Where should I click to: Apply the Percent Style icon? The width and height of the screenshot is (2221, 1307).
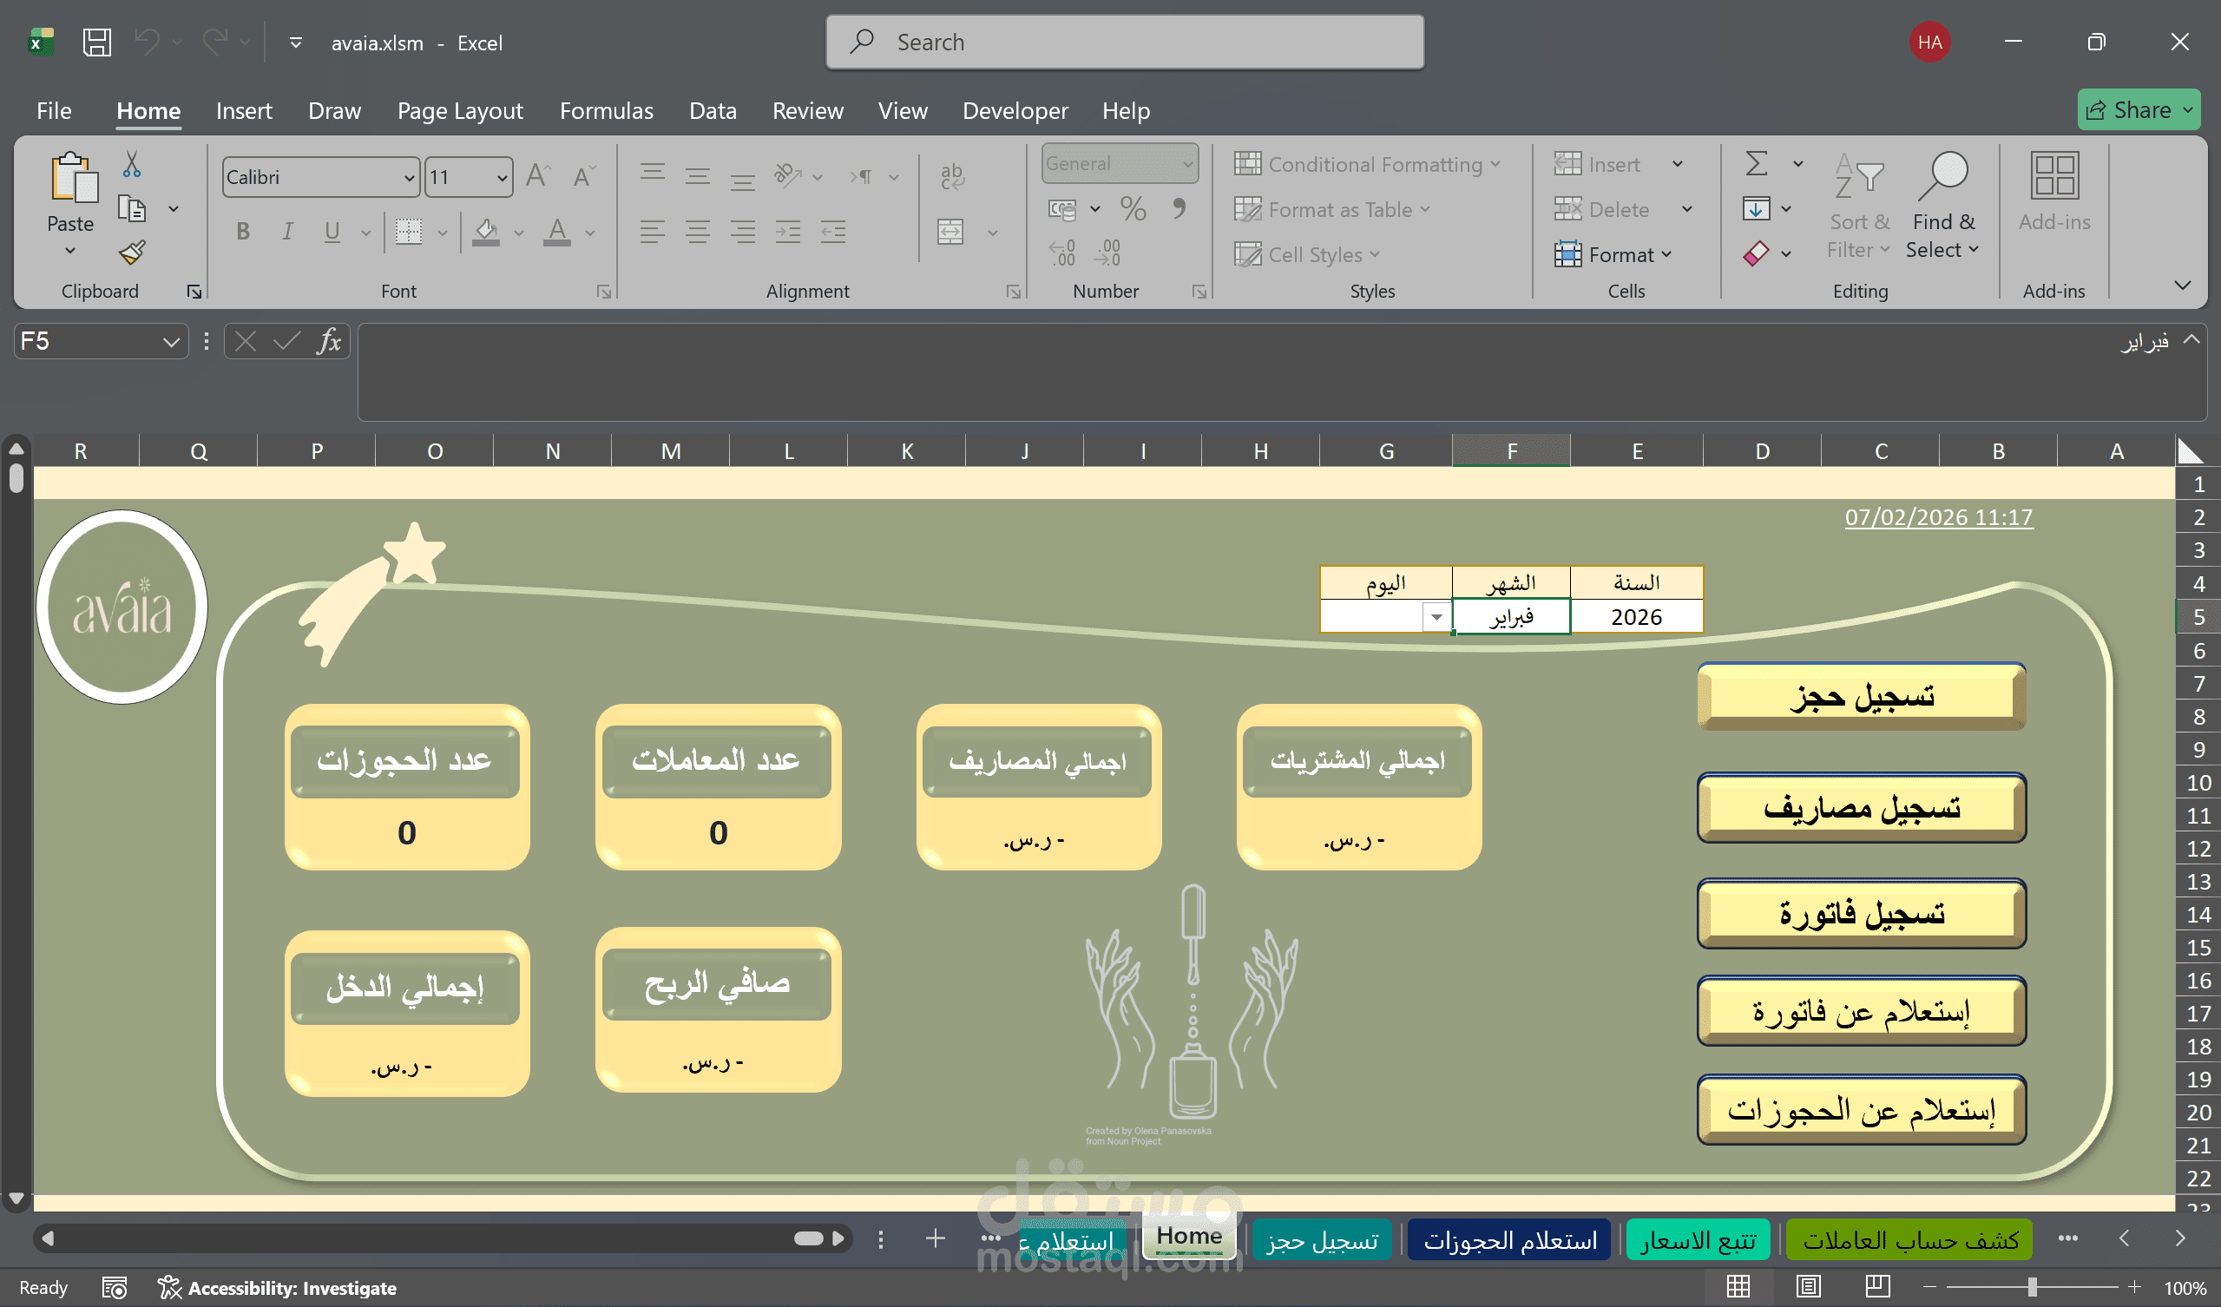[1133, 209]
